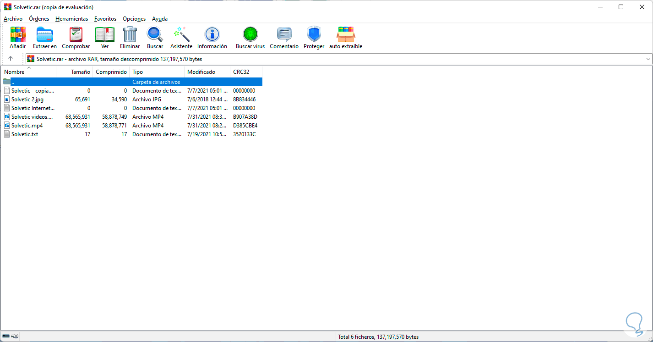Sort files by the Tamaño column

[75, 72]
